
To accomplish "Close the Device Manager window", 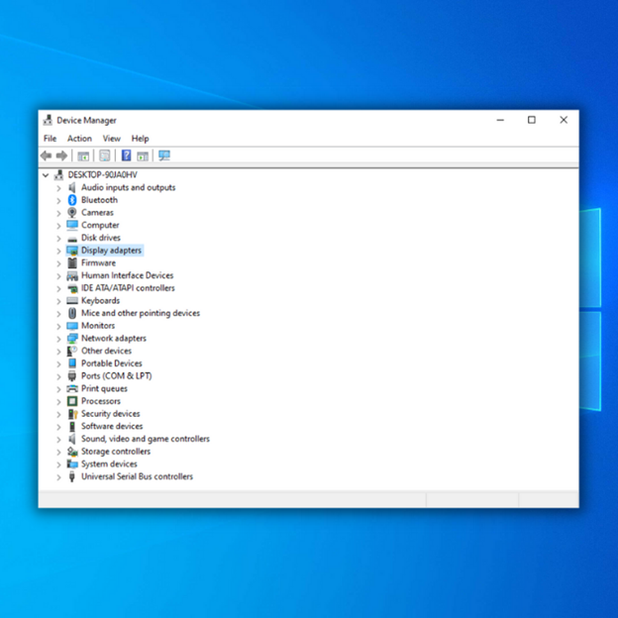I will pos(564,120).
